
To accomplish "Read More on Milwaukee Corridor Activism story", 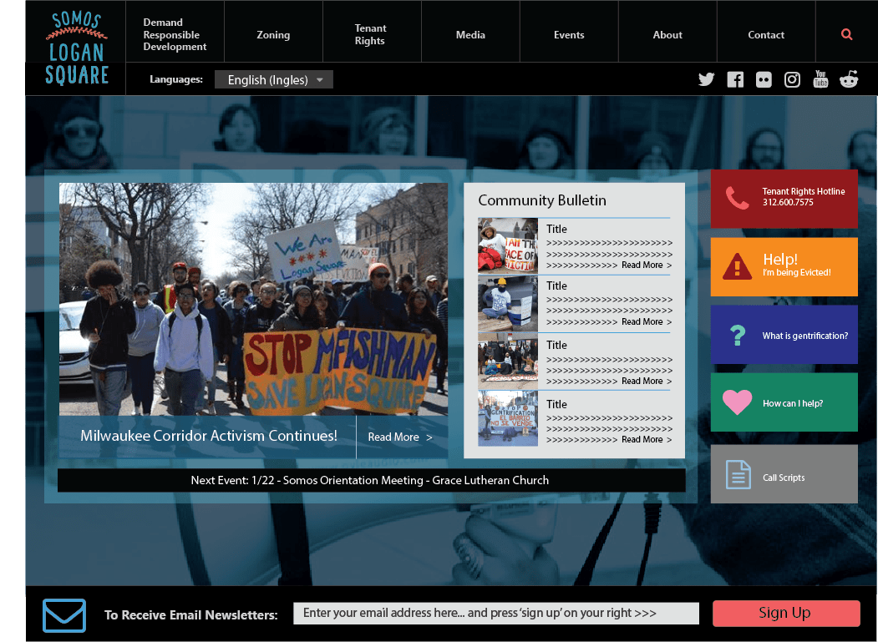I will 400,437.
